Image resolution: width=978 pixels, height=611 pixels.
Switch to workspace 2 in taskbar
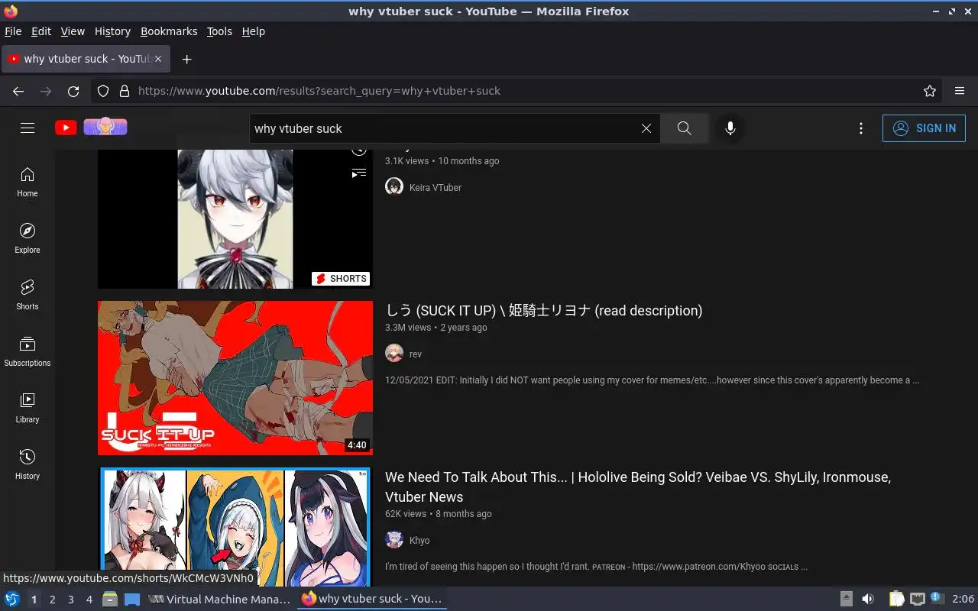(52, 600)
